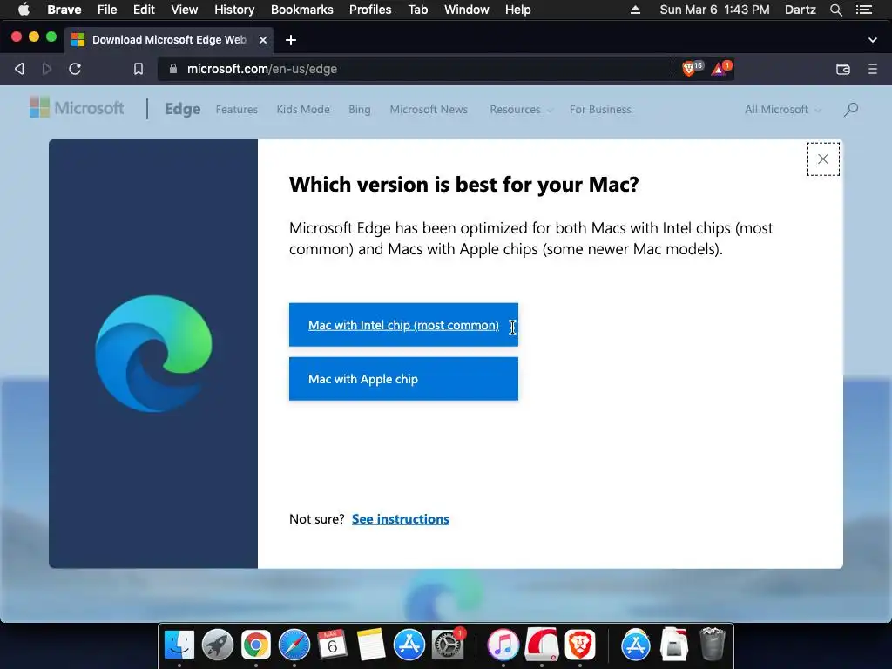Image resolution: width=892 pixels, height=669 pixels.
Task: Open the Window menu
Action: click(467, 10)
